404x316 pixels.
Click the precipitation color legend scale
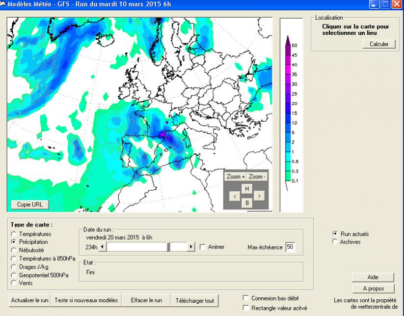[x=292, y=114]
